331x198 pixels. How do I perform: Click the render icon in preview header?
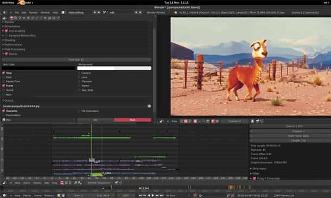point(257,121)
